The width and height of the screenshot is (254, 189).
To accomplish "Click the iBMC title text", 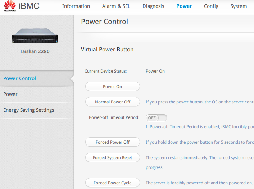I will pyautogui.click(x=29, y=6).
